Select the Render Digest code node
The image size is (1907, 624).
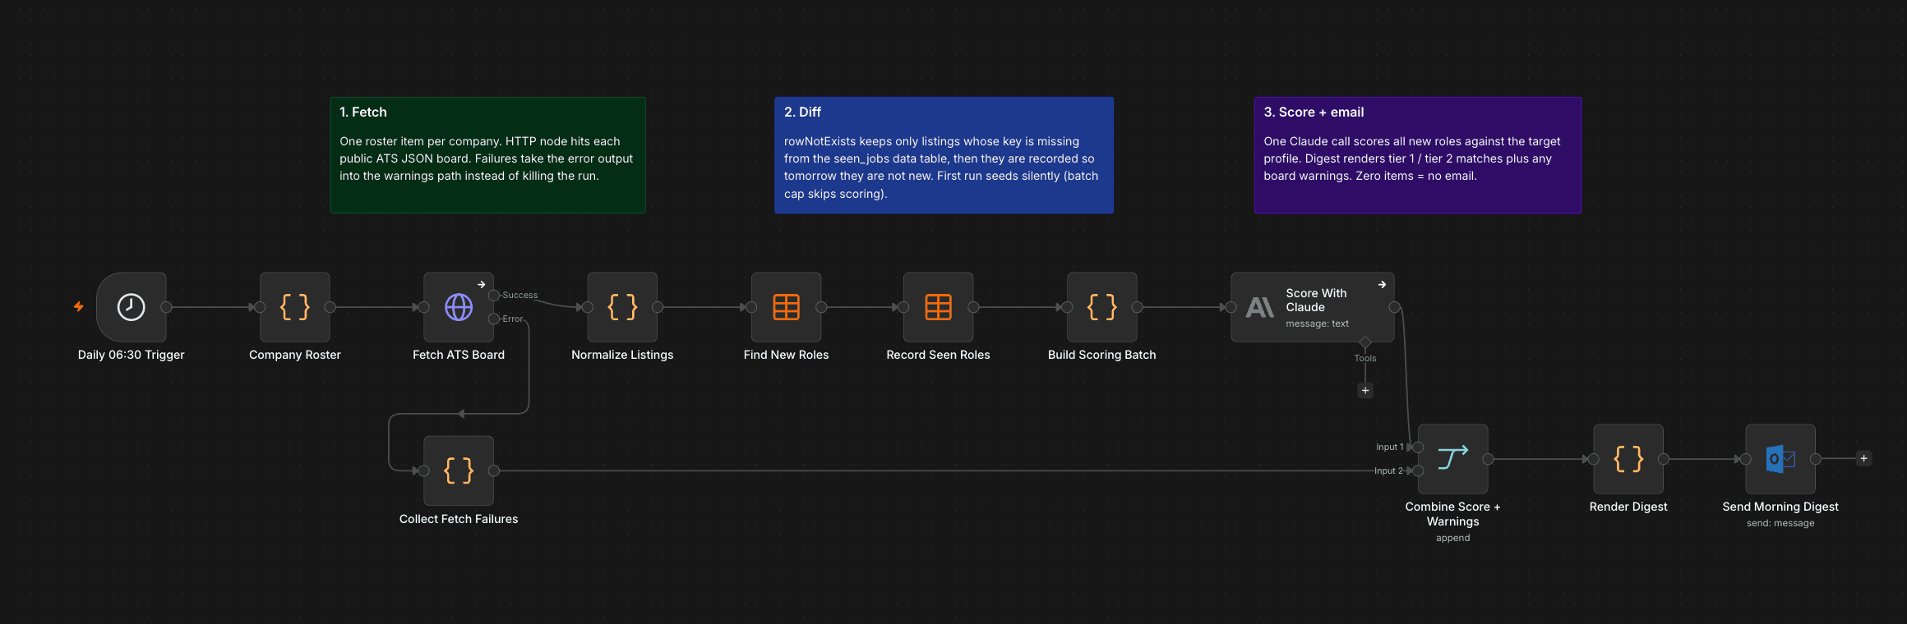pyautogui.click(x=1628, y=459)
